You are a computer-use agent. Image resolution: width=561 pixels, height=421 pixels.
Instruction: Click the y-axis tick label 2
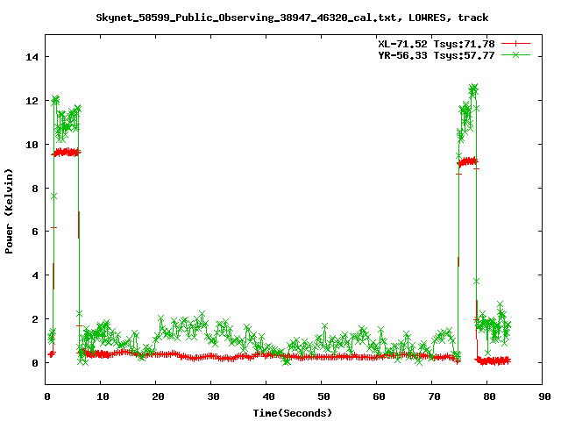35,319
